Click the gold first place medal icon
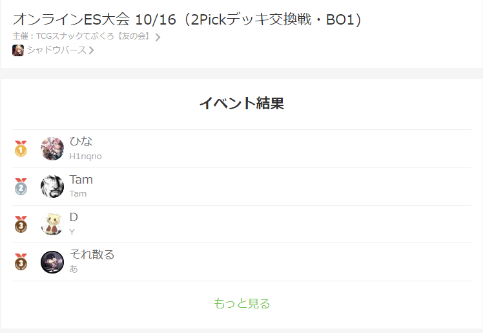483x333 pixels. (x=21, y=149)
